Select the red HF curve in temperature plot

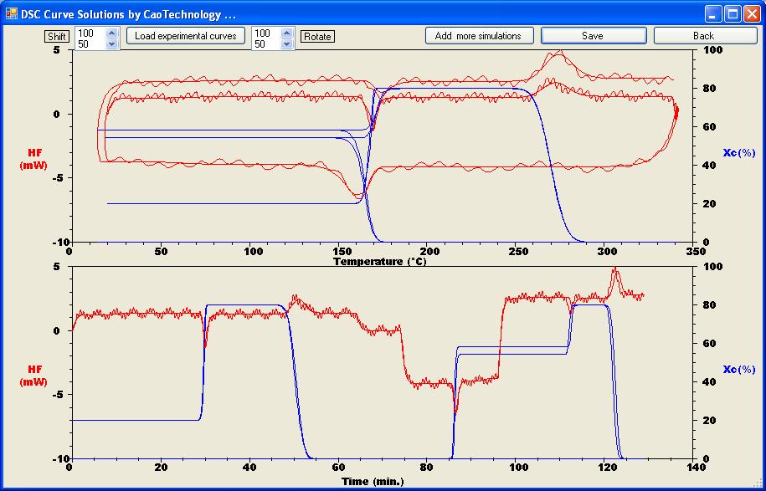click(251, 82)
